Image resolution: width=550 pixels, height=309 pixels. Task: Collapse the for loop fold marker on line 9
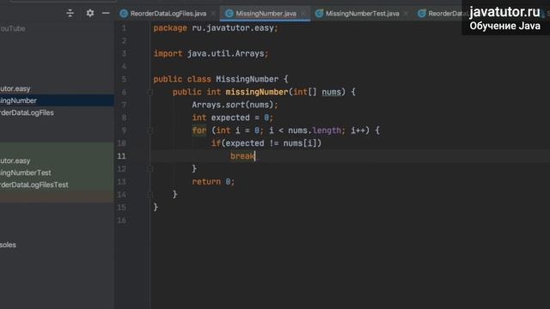(x=150, y=130)
